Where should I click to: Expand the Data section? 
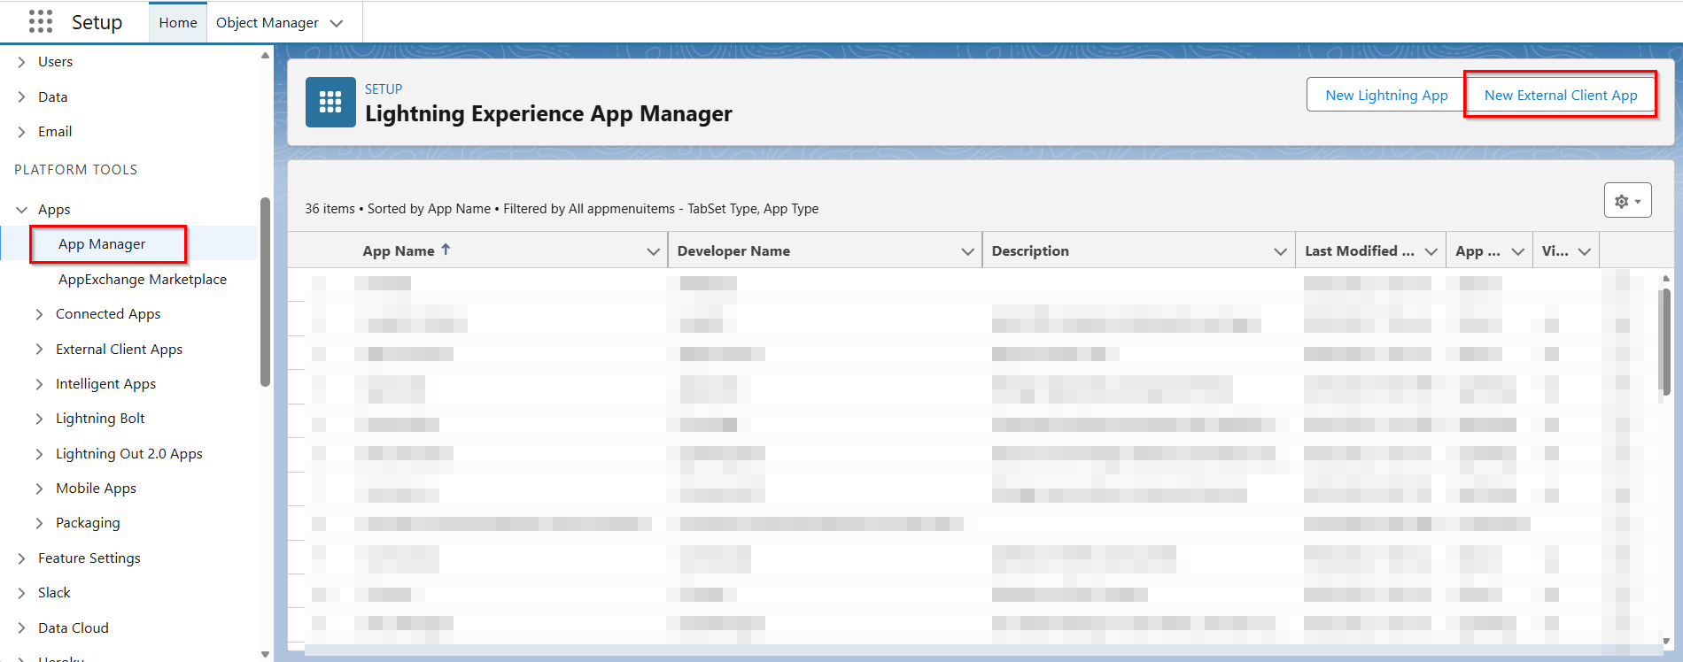[x=22, y=97]
